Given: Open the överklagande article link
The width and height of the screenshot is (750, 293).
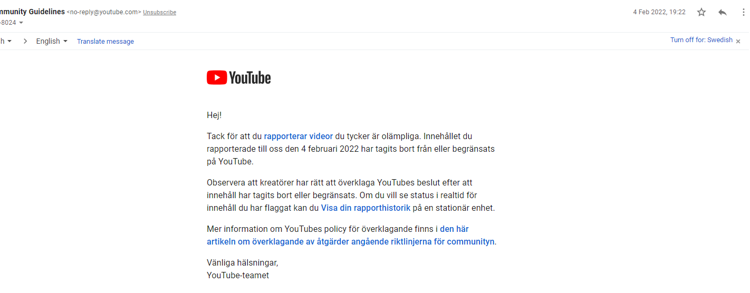Looking at the screenshot, I should (351, 236).
